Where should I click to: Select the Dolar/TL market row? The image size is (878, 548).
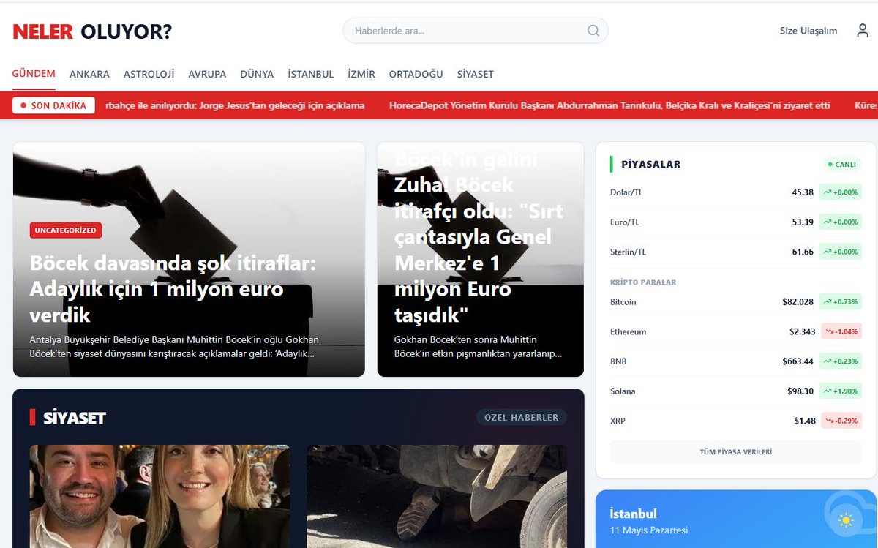coord(736,192)
